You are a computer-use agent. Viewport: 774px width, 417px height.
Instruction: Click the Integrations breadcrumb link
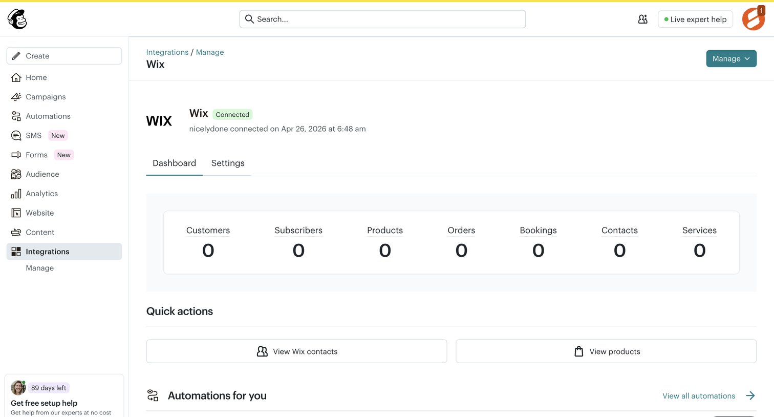click(x=167, y=52)
